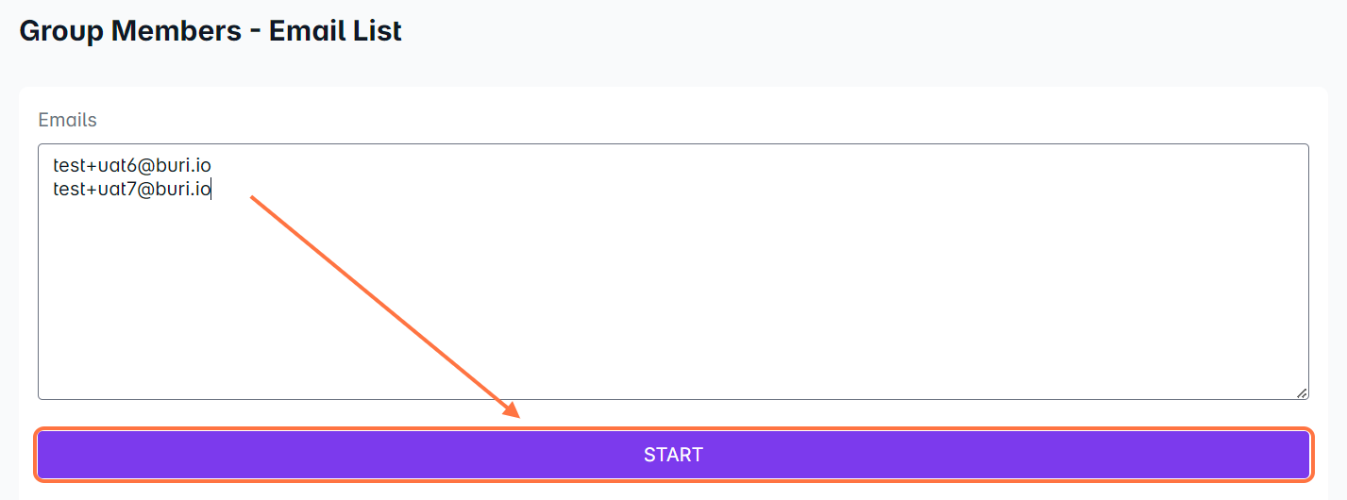Click the test+uat7@buri.io email line
This screenshot has width=1347, height=500.
pyautogui.click(x=131, y=189)
